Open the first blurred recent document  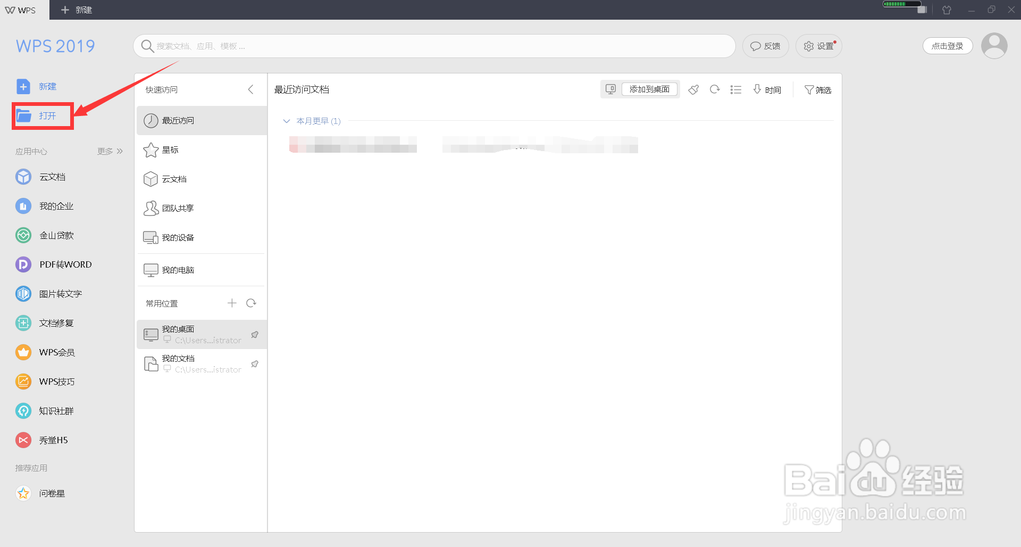(x=353, y=144)
